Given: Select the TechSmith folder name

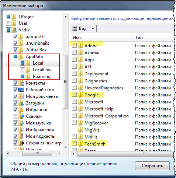Looking at the screenshot, I should pos(95,144).
